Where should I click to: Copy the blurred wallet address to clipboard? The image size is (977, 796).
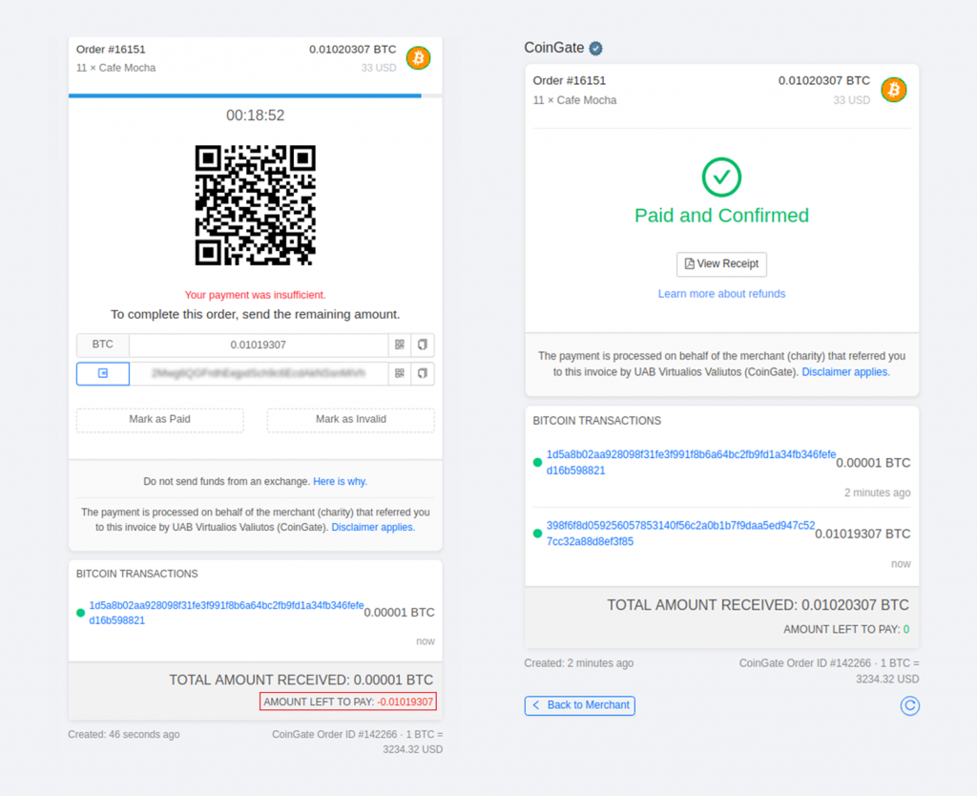click(423, 373)
